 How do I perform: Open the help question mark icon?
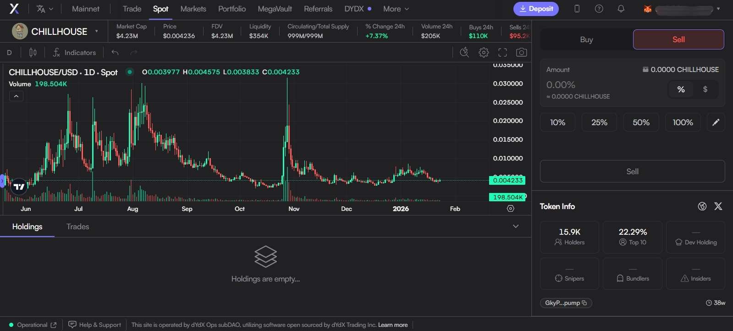[599, 9]
